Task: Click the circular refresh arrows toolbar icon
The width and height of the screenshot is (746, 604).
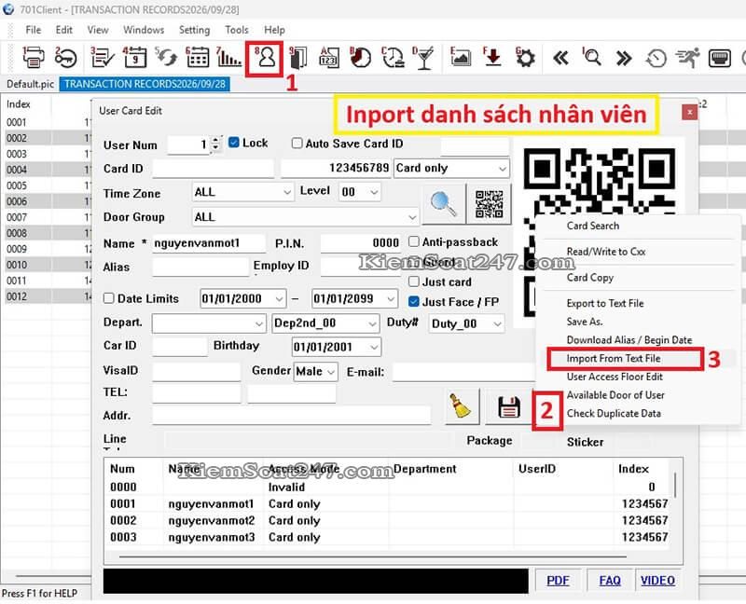Action: tap(166, 58)
